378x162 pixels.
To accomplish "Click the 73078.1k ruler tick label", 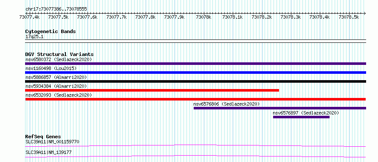I will point(232,17).
